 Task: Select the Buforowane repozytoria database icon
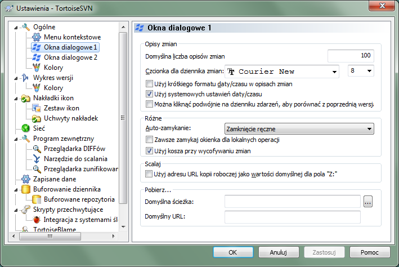tap(37, 199)
